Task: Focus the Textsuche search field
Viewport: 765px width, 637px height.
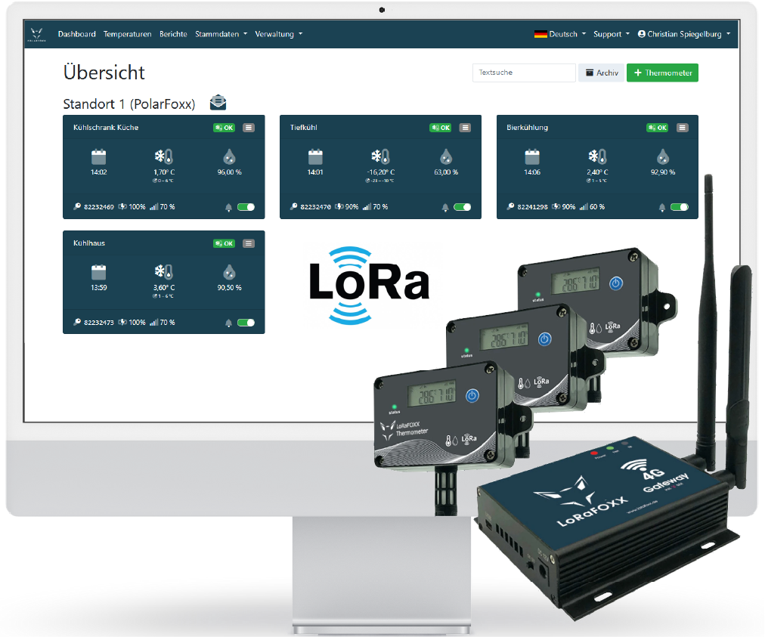Action: pos(524,73)
